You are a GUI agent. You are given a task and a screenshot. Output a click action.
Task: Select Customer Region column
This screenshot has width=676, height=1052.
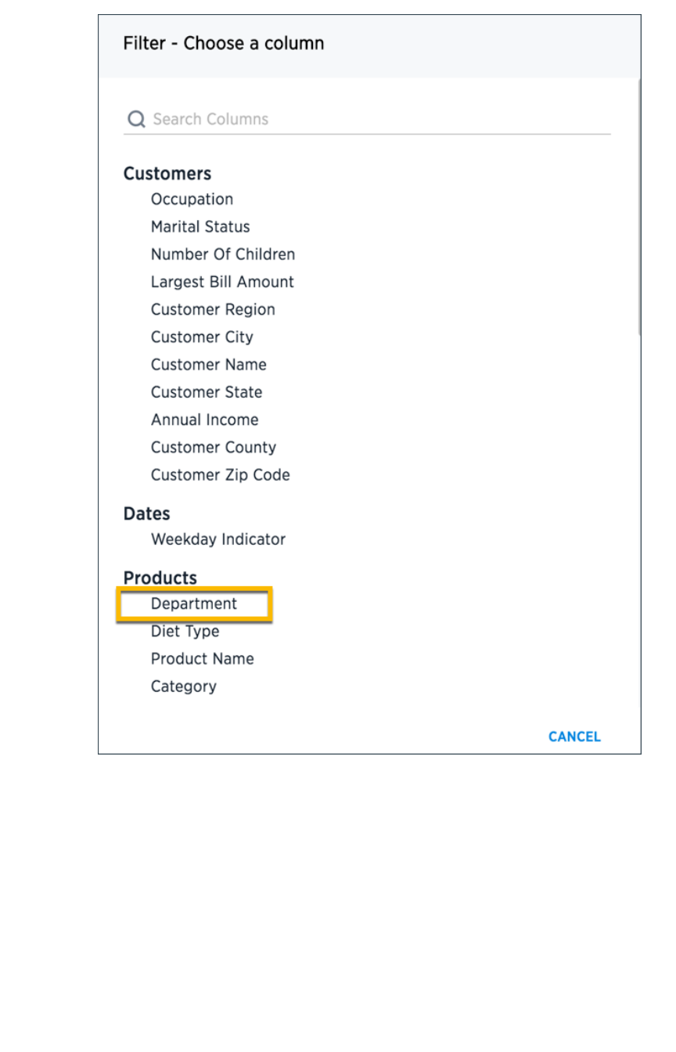[x=213, y=309]
